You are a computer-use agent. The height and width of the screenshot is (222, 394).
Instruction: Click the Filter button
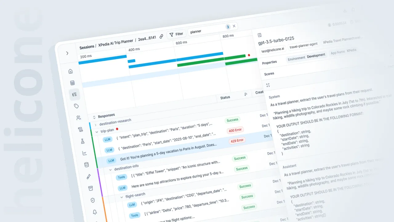point(176,34)
